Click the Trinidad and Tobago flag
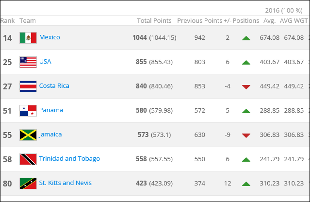 point(28,159)
